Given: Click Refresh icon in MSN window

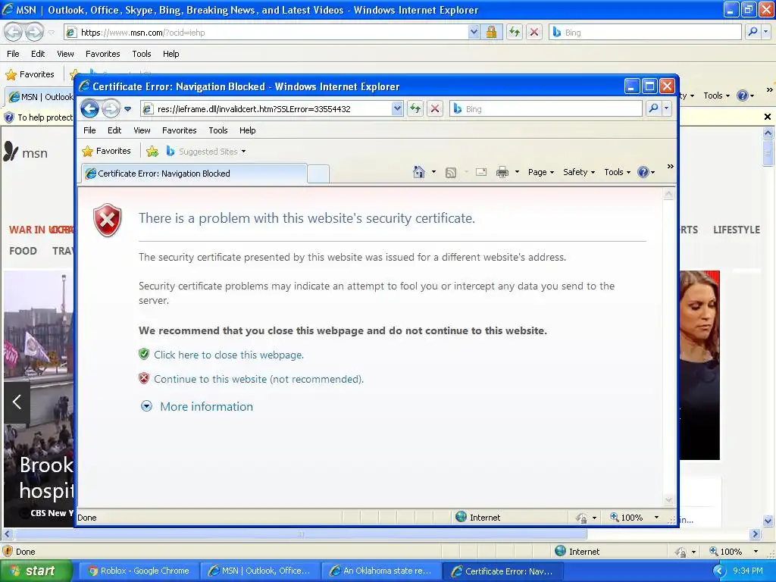Looking at the screenshot, I should coord(515,32).
